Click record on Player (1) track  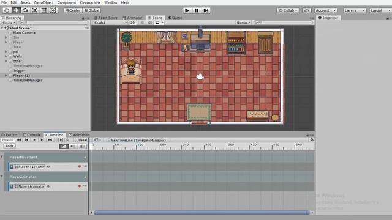(x=80, y=166)
